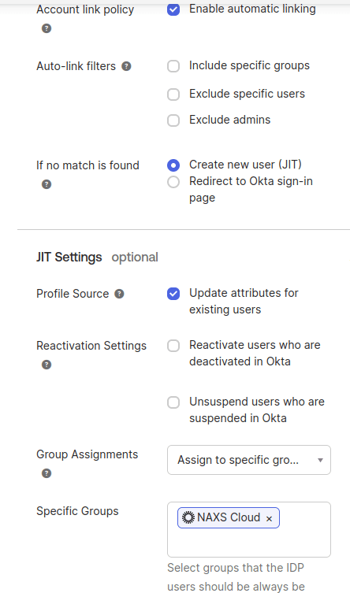Check Unsuspend users who are suspended
Image resolution: width=350 pixels, height=593 pixels.
173,402
